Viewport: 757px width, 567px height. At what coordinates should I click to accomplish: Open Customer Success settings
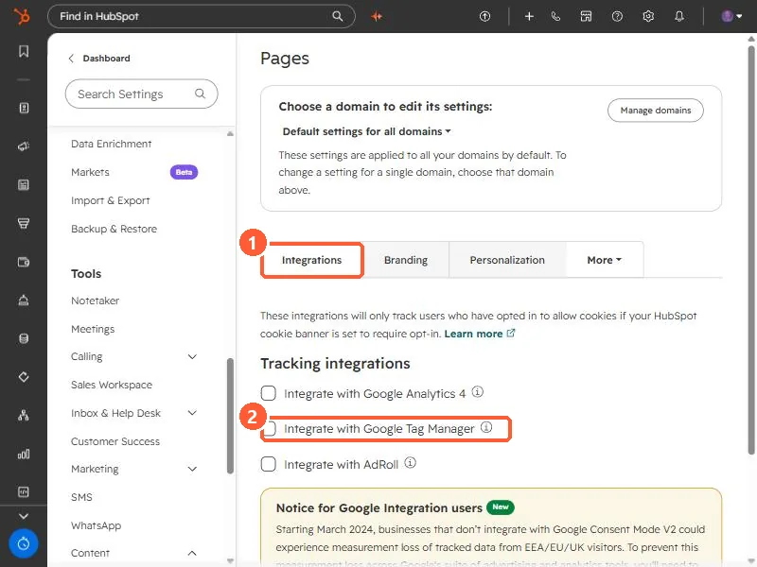pyautogui.click(x=115, y=441)
